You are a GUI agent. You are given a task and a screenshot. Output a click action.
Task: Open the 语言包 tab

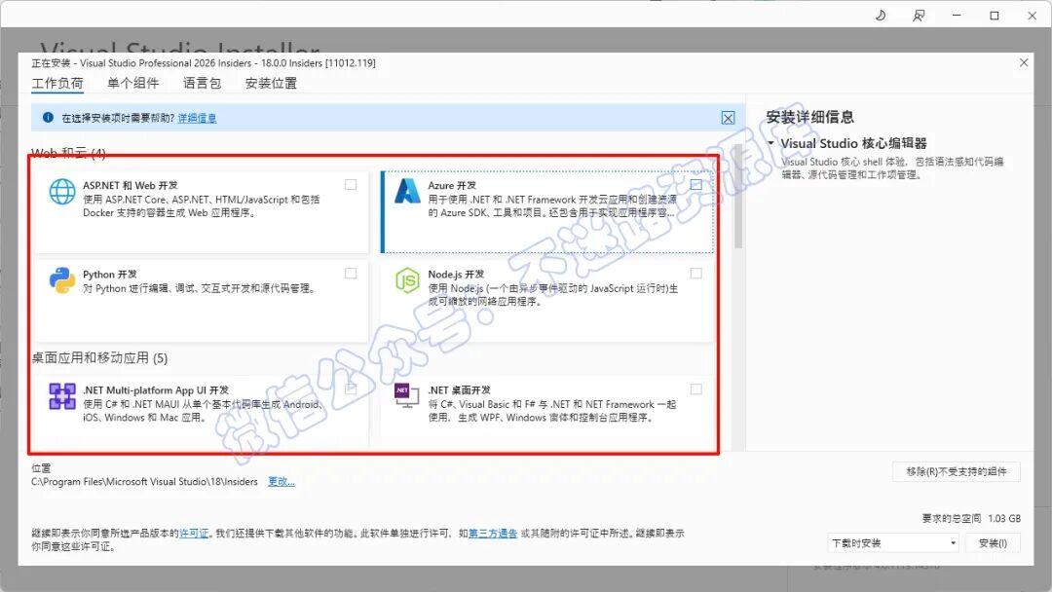point(202,83)
